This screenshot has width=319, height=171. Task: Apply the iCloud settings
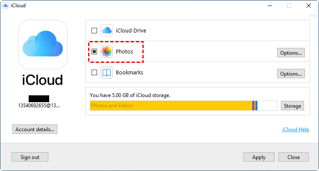click(259, 157)
